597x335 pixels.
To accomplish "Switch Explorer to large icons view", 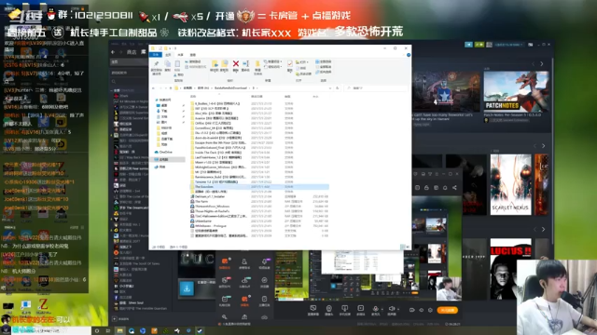I will coord(408,247).
